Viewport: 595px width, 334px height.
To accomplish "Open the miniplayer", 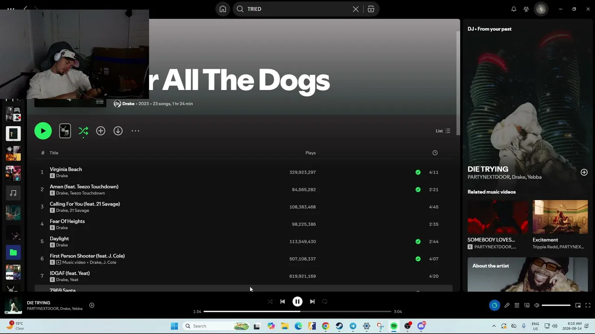I will (578, 305).
